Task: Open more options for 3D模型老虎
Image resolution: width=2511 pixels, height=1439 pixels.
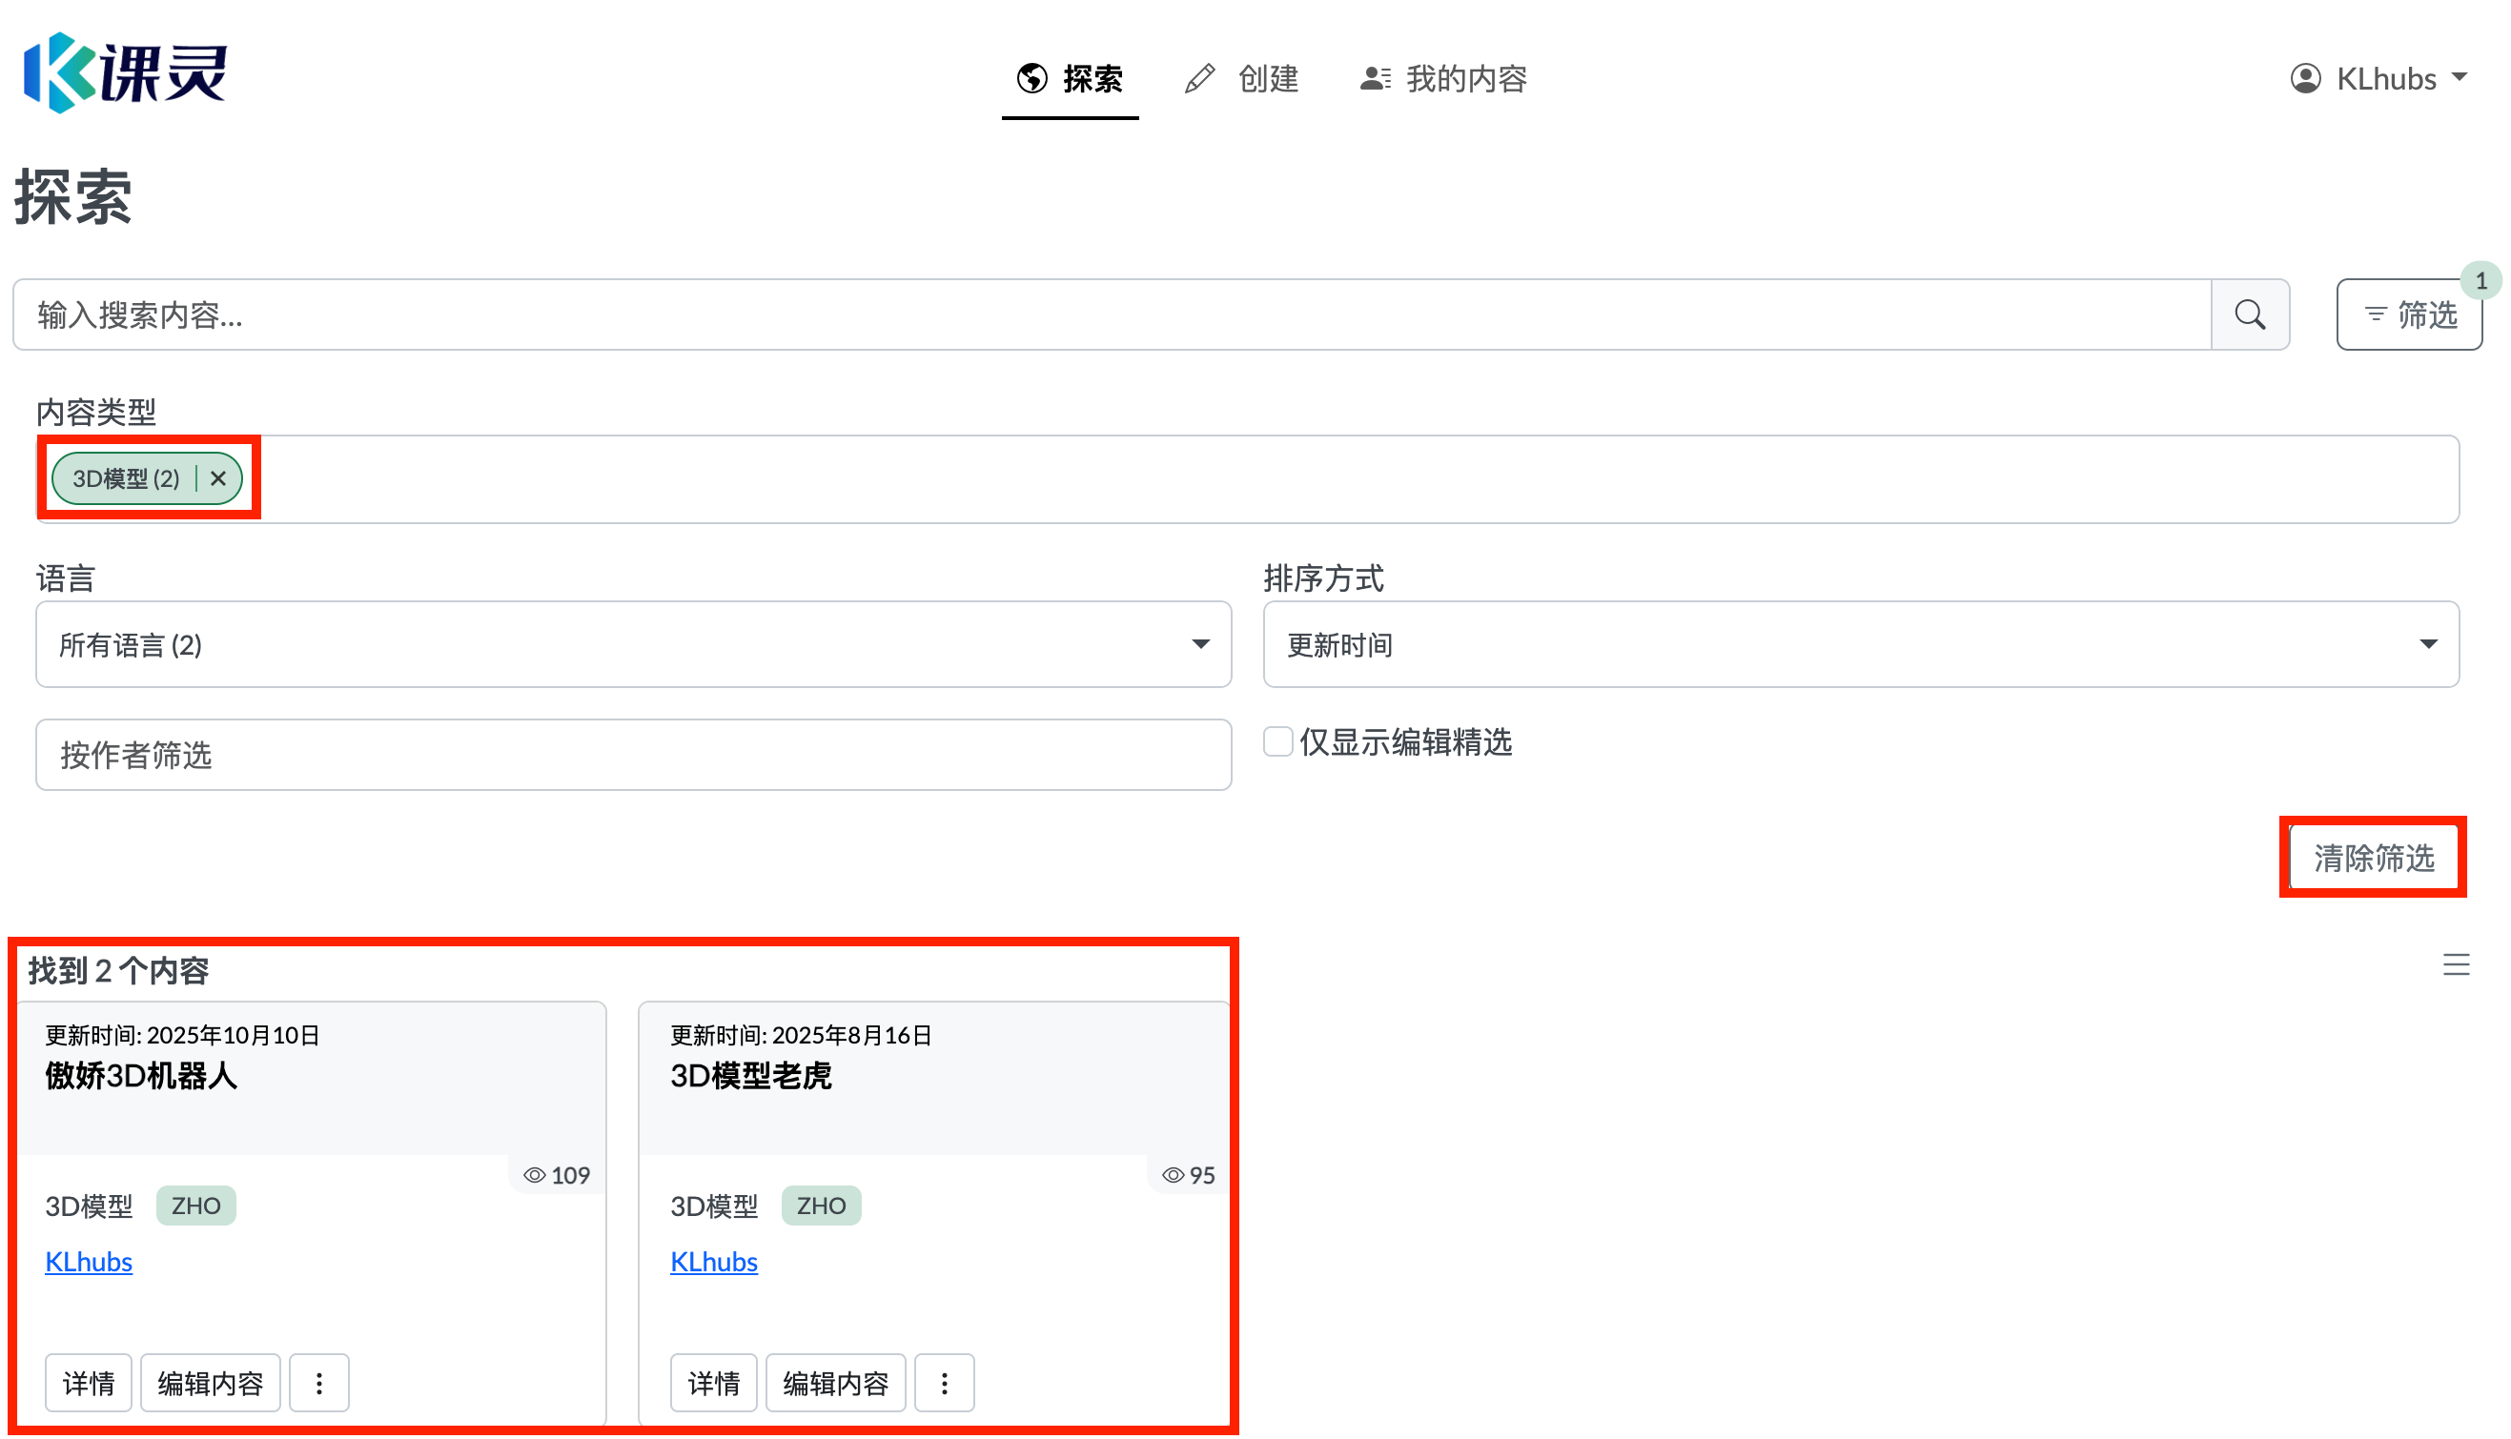Action: 944,1383
